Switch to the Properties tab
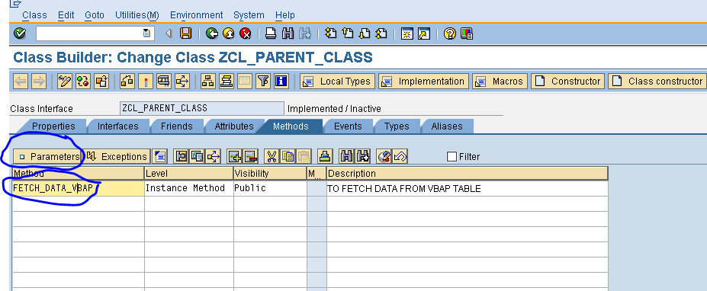The width and height of the screenshot is (707, 291). 53,126
